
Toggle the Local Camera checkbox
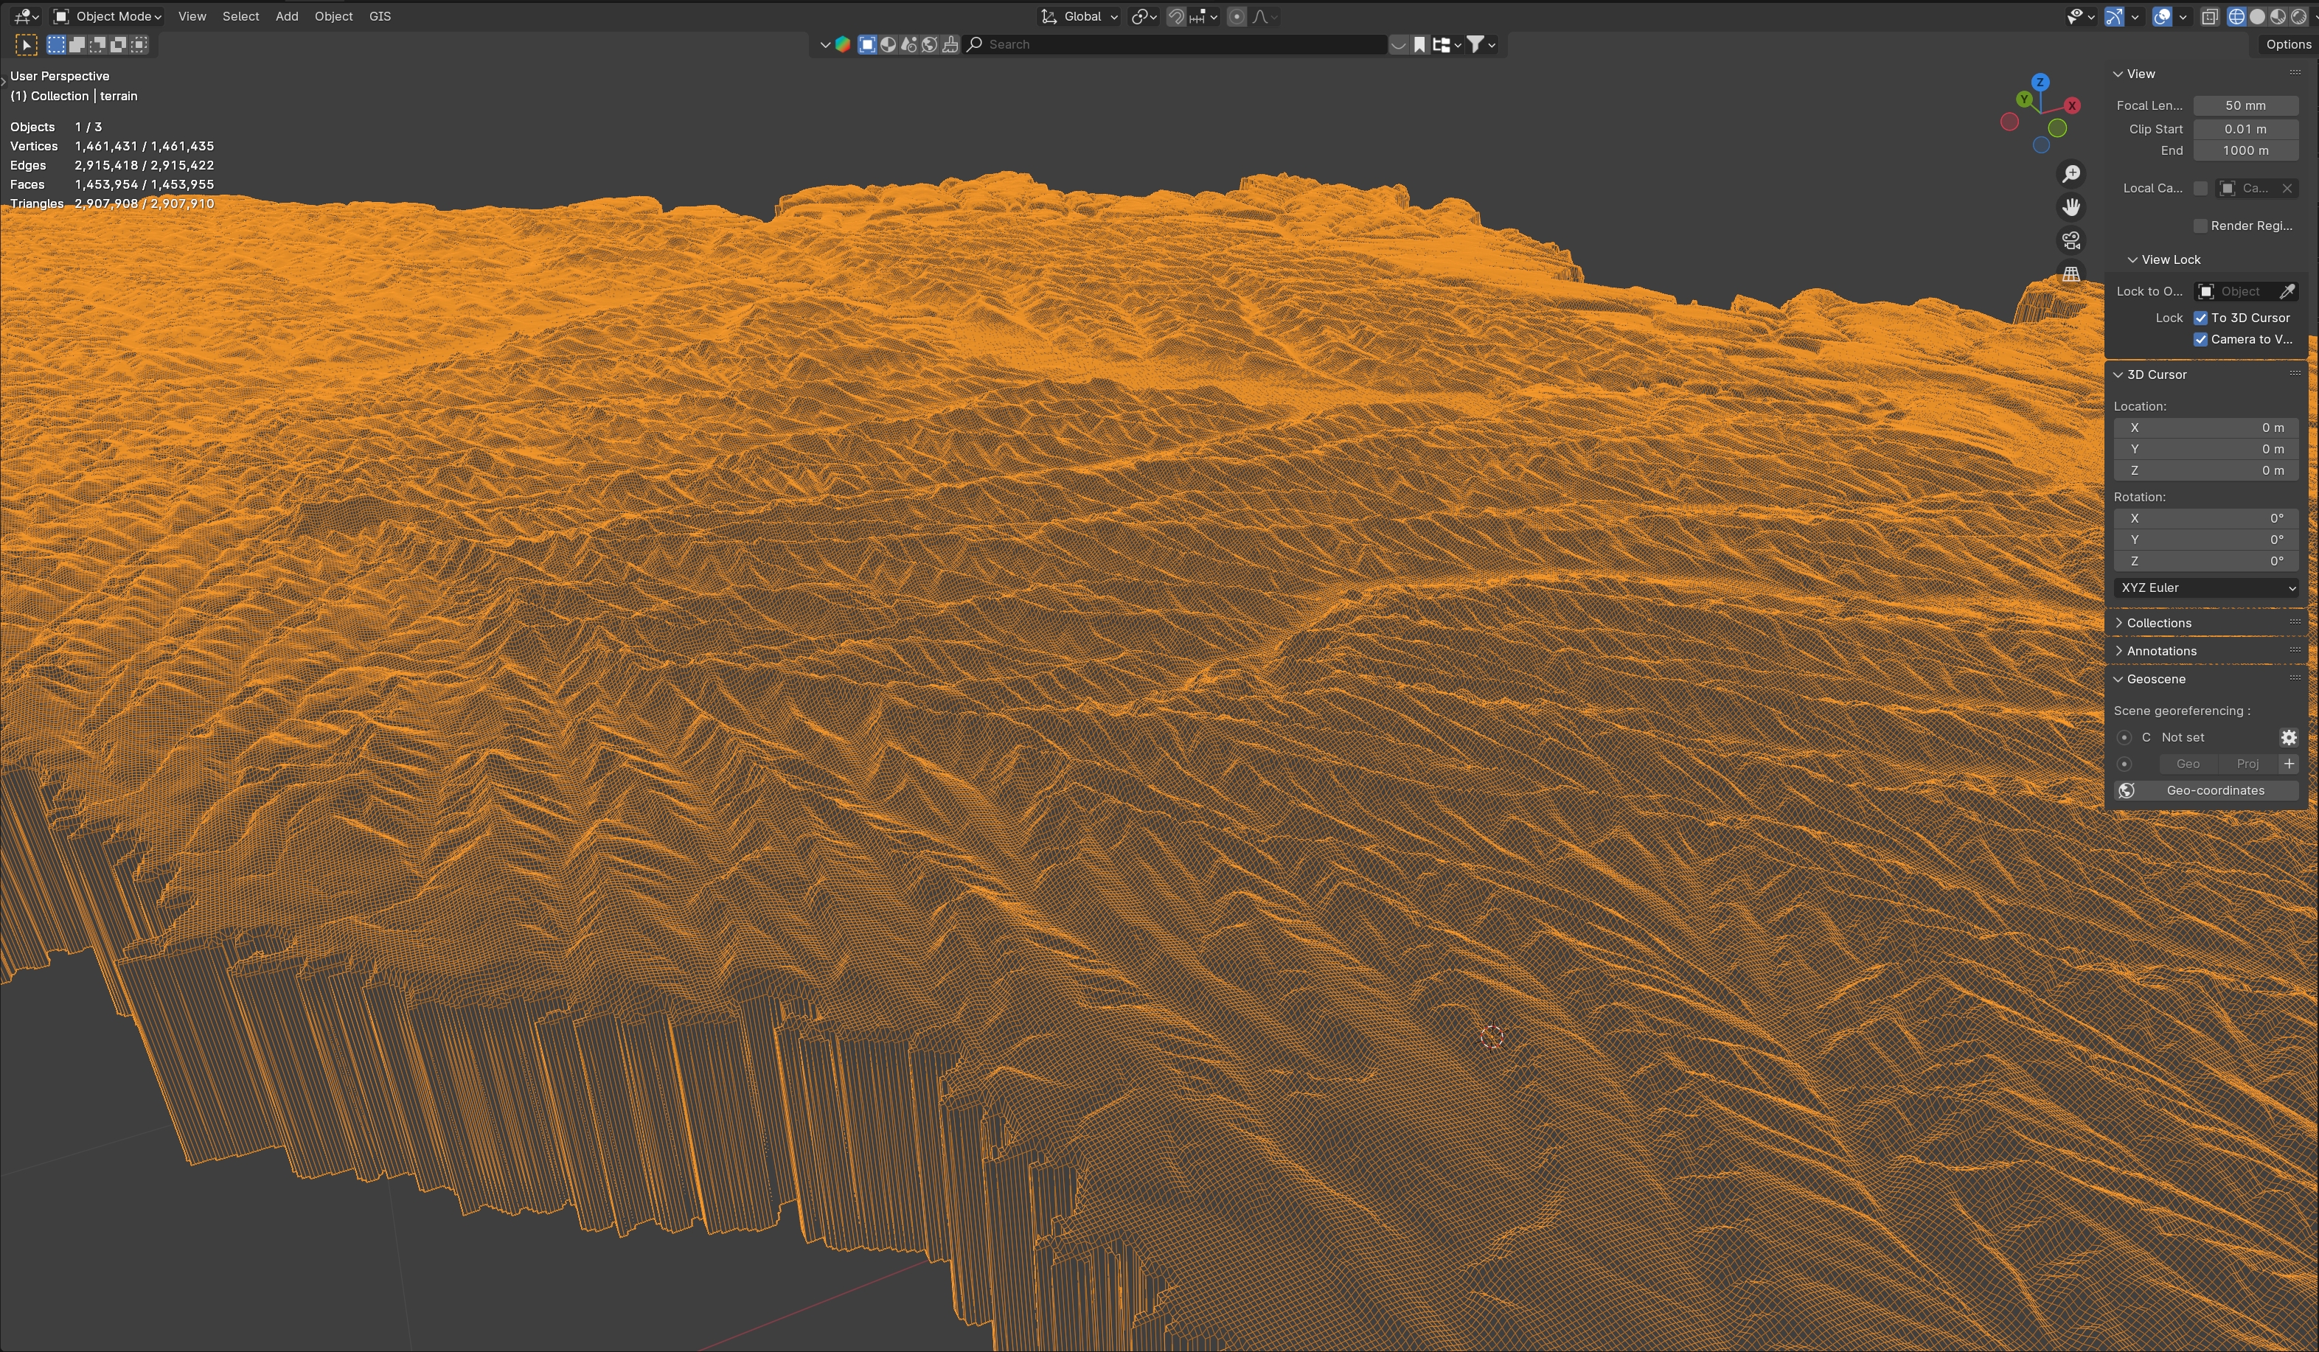point(2200,189)
